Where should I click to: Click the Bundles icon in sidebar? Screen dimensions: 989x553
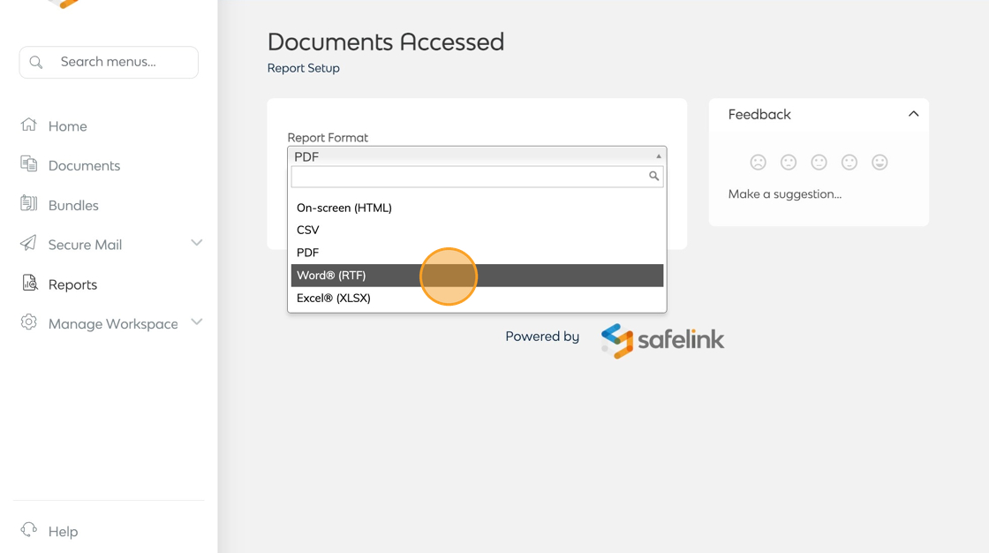click(x=29, y=204)
